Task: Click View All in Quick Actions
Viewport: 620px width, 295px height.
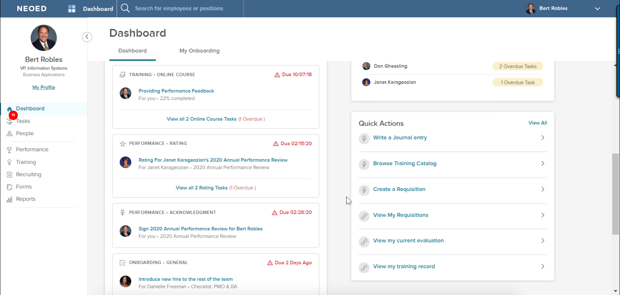Action: 538,123
